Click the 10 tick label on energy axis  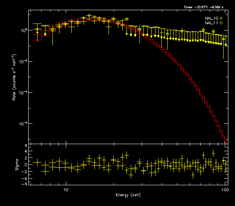pos(66,189)
